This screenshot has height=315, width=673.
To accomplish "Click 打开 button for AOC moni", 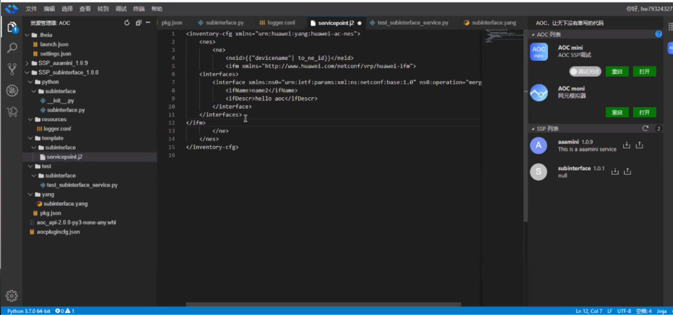I will point(644,112).
